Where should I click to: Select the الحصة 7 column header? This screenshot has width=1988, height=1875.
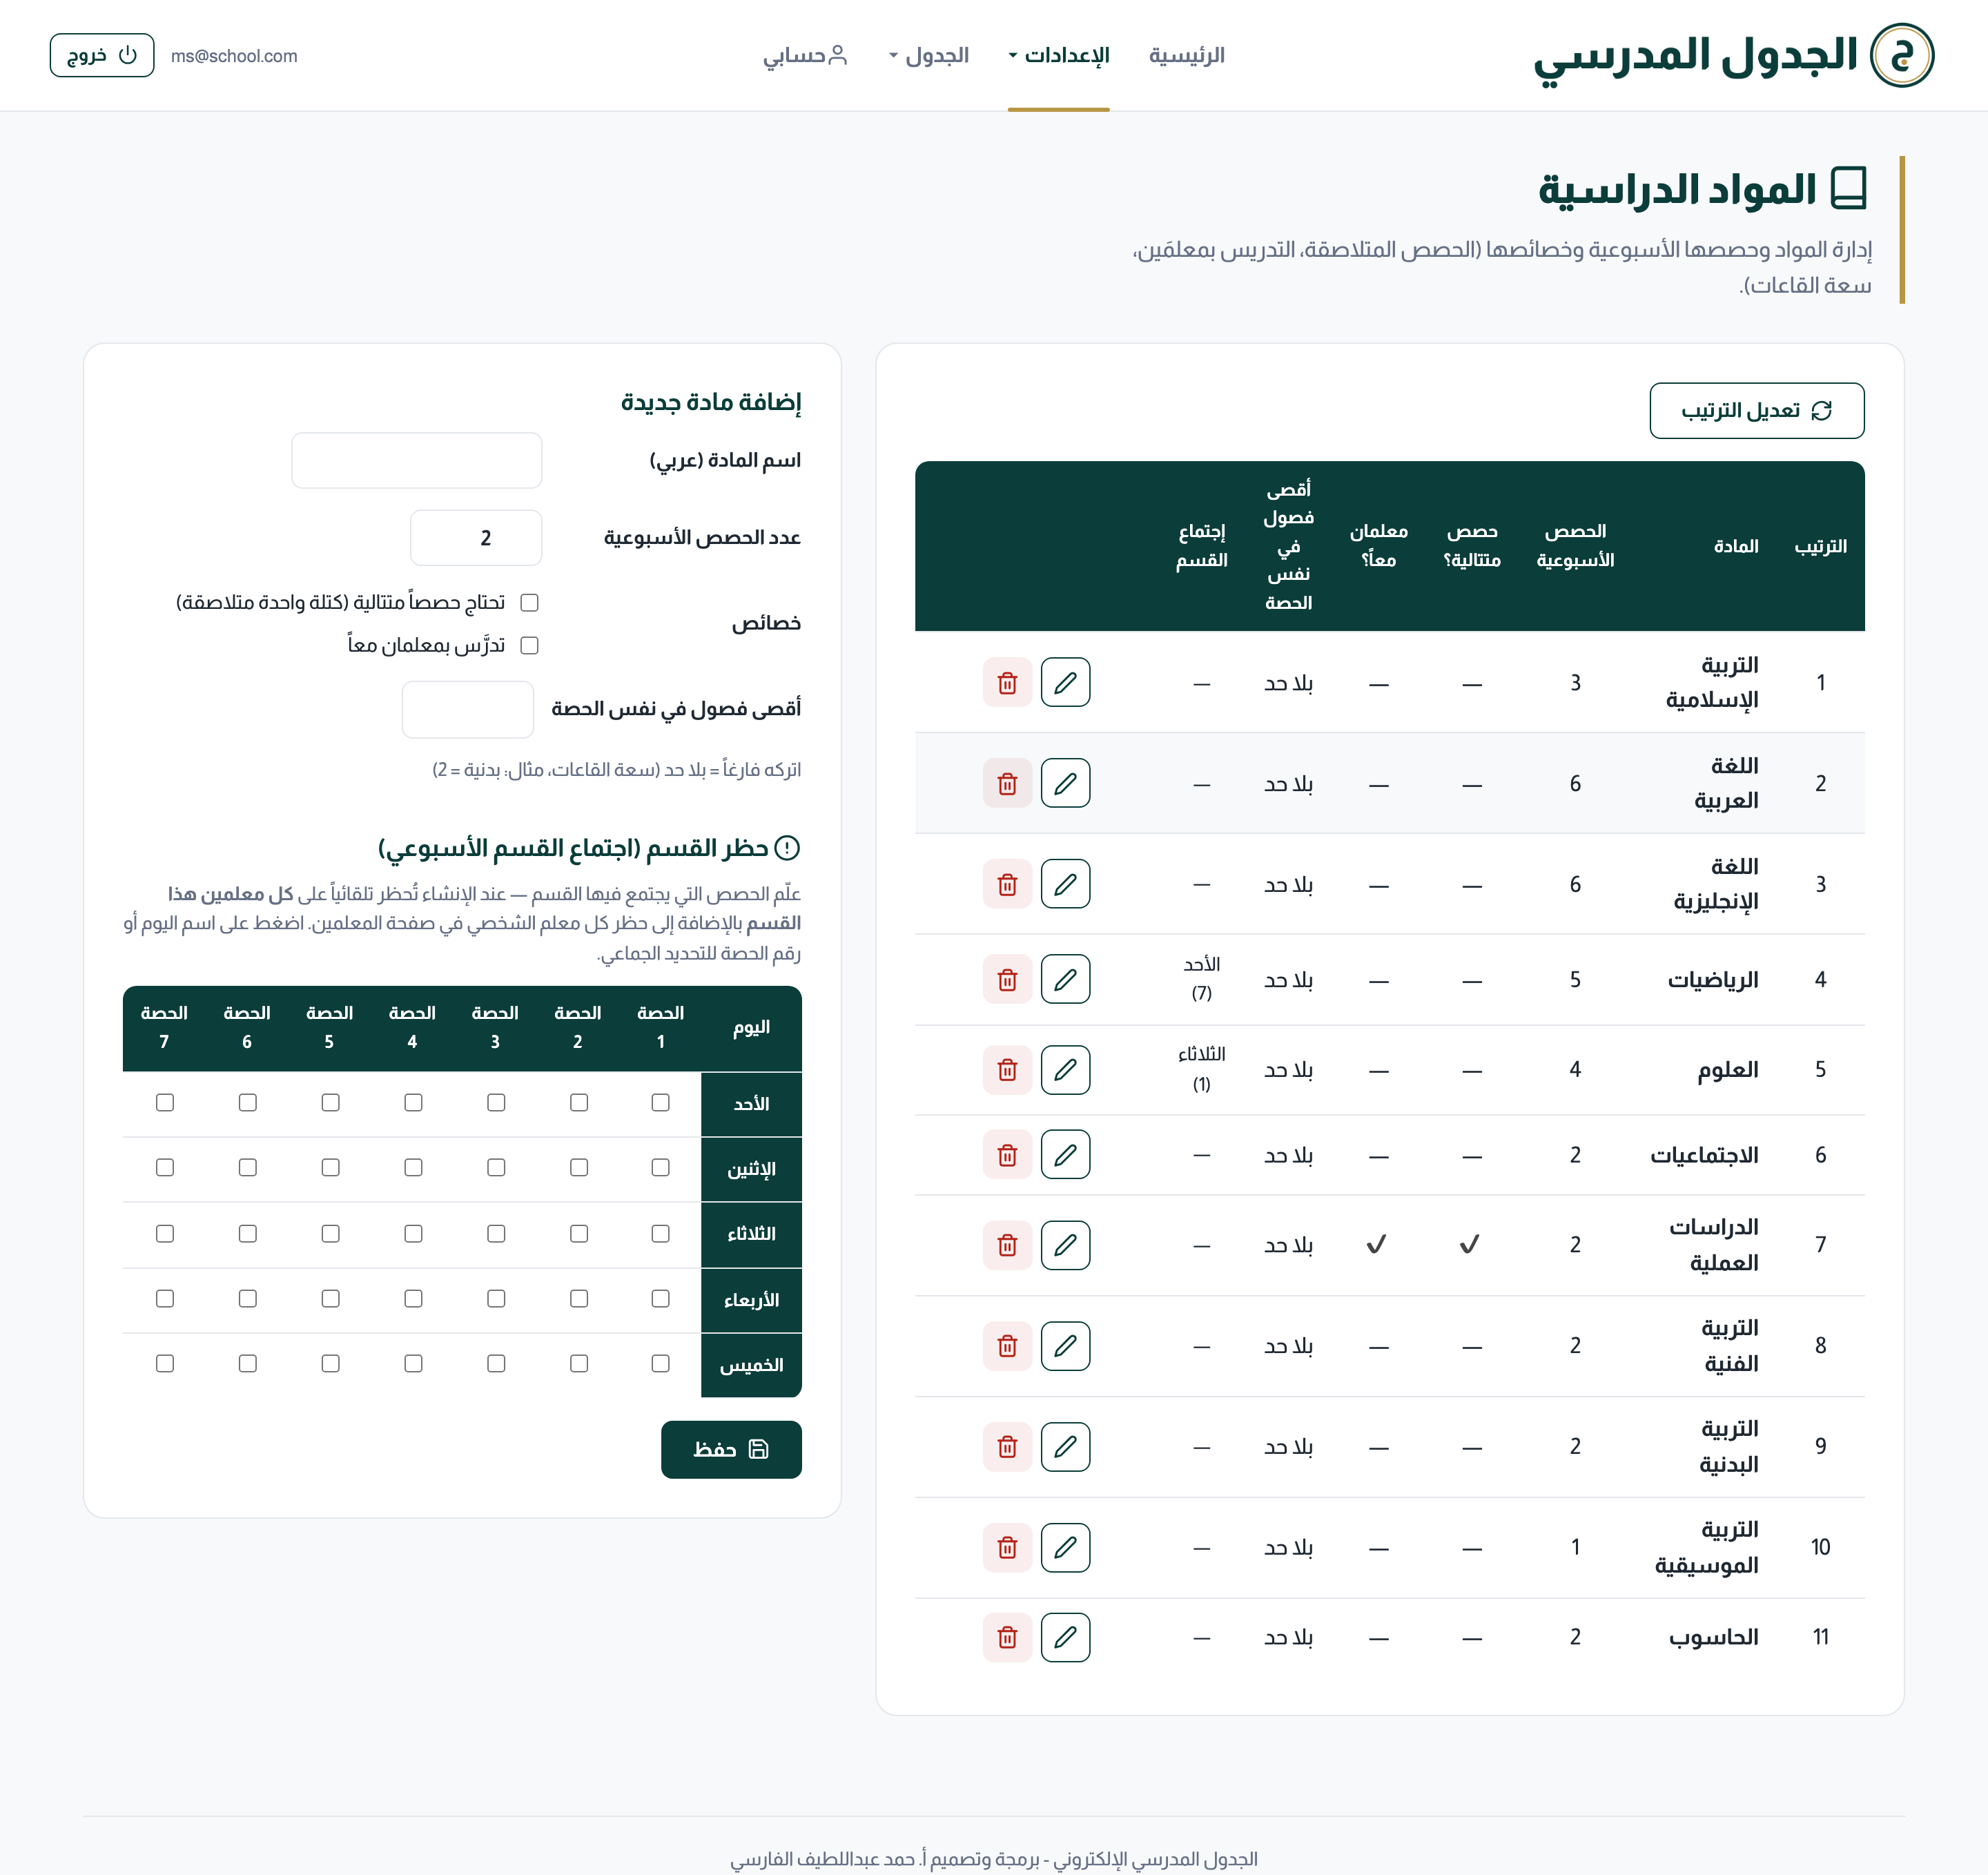point(164,1027)
